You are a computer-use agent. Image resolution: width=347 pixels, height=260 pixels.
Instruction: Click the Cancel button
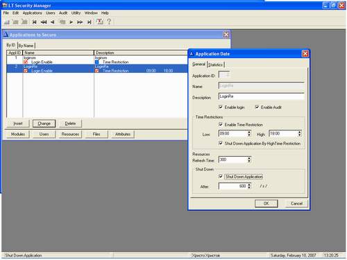[296, 203]
